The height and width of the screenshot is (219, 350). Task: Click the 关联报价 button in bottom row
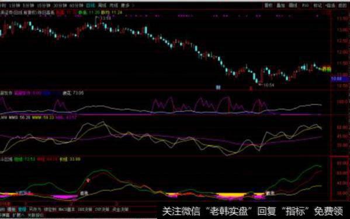coord(35,215)
